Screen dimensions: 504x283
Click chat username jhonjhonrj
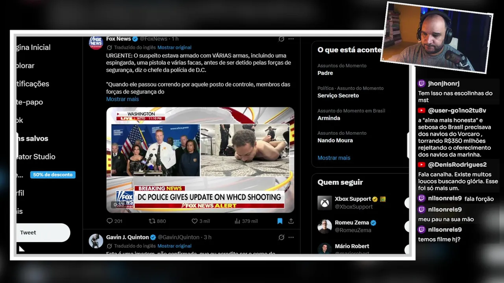[444, 83]
